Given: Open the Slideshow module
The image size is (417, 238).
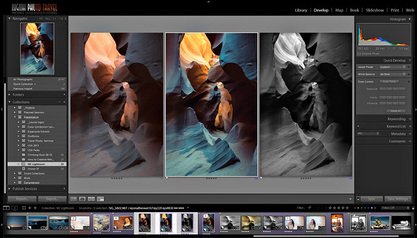Looking at the screenshot, I should click(375, 10).
